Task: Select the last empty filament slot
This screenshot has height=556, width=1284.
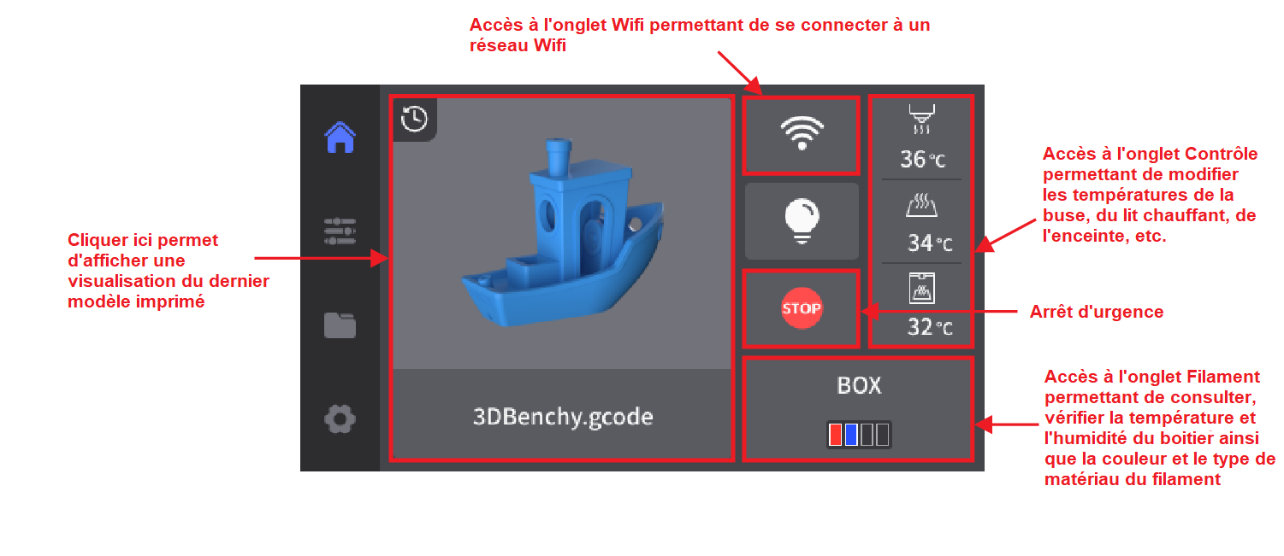Action: (883, 435)
